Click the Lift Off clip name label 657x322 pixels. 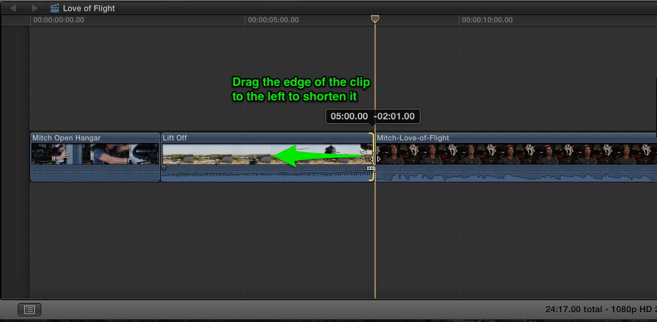[175, 138]
